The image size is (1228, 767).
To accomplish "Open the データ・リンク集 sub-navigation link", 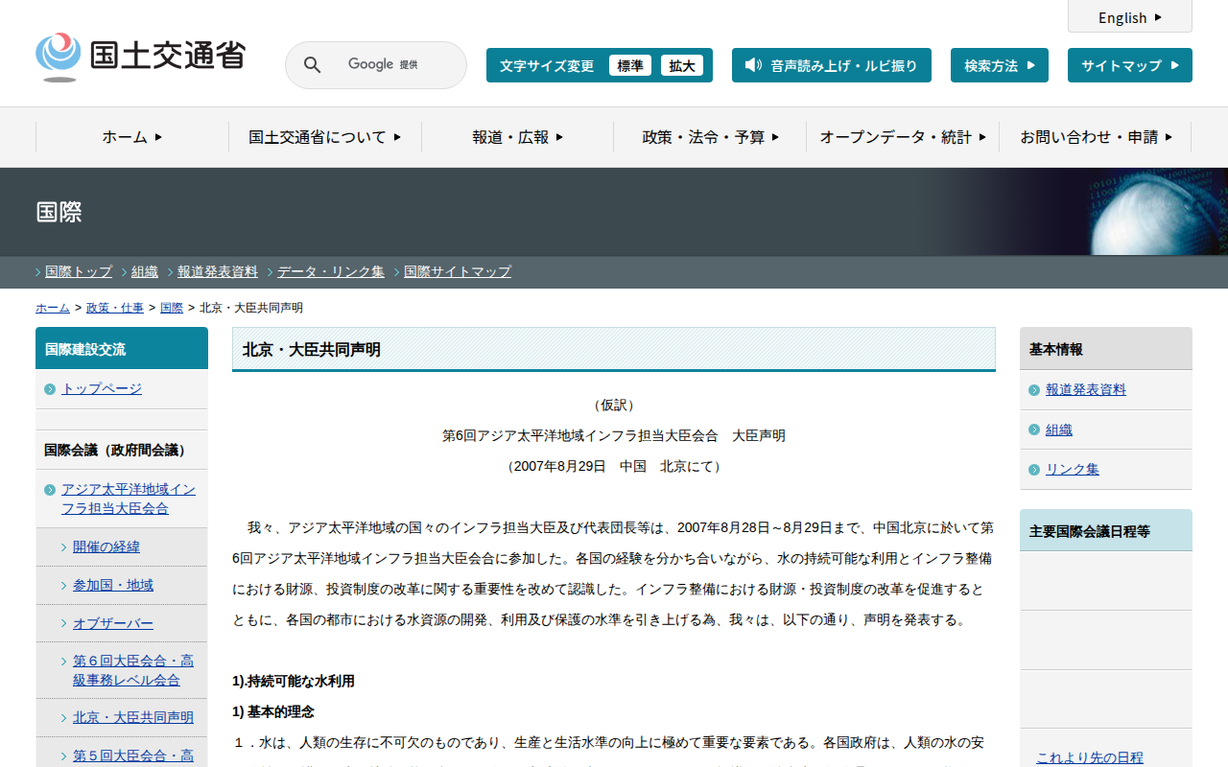I will pos(331,271).
